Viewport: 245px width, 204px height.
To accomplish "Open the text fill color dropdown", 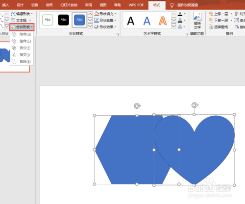I will tap(185, 14).
